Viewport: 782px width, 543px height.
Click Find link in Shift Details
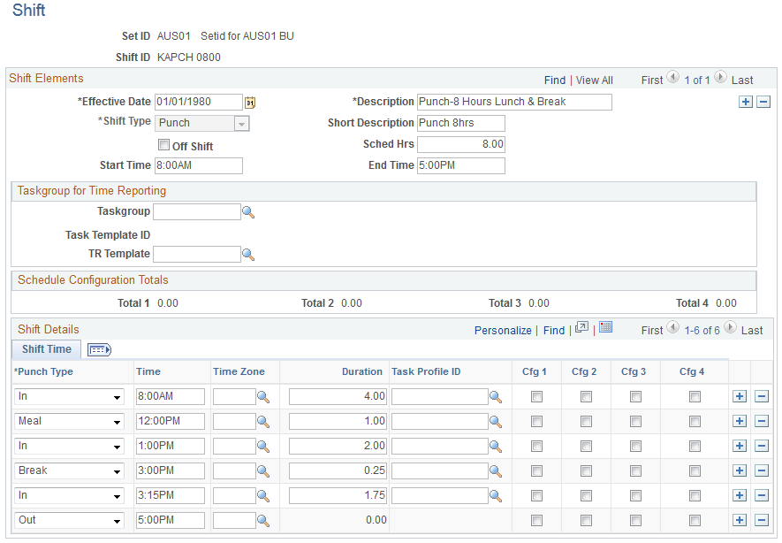tap(553, 331)
